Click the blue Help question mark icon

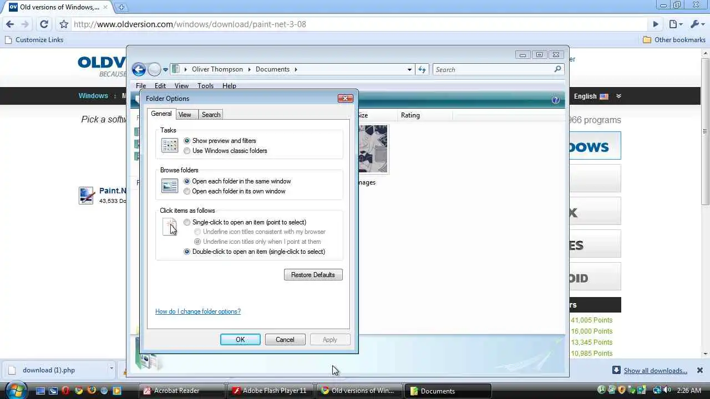tap(556, 100)
